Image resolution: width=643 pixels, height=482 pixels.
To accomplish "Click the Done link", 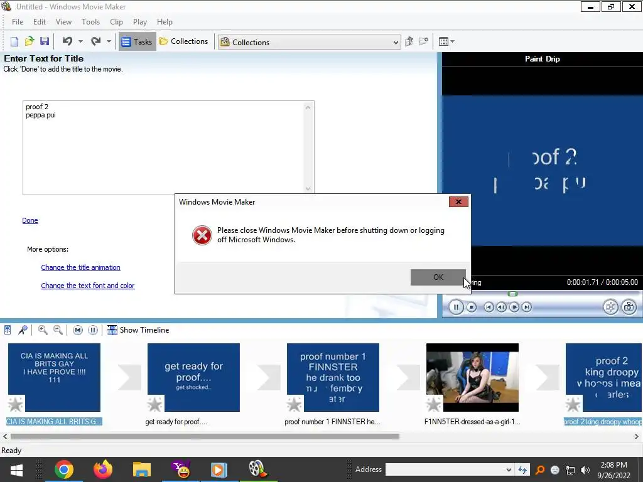I will pos(30,220).
